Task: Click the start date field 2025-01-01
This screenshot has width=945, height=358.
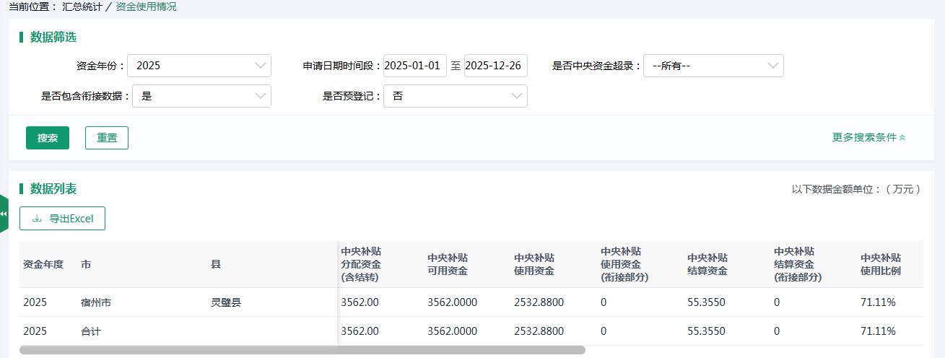Action: pyautogui.click(x=414, y=66)
